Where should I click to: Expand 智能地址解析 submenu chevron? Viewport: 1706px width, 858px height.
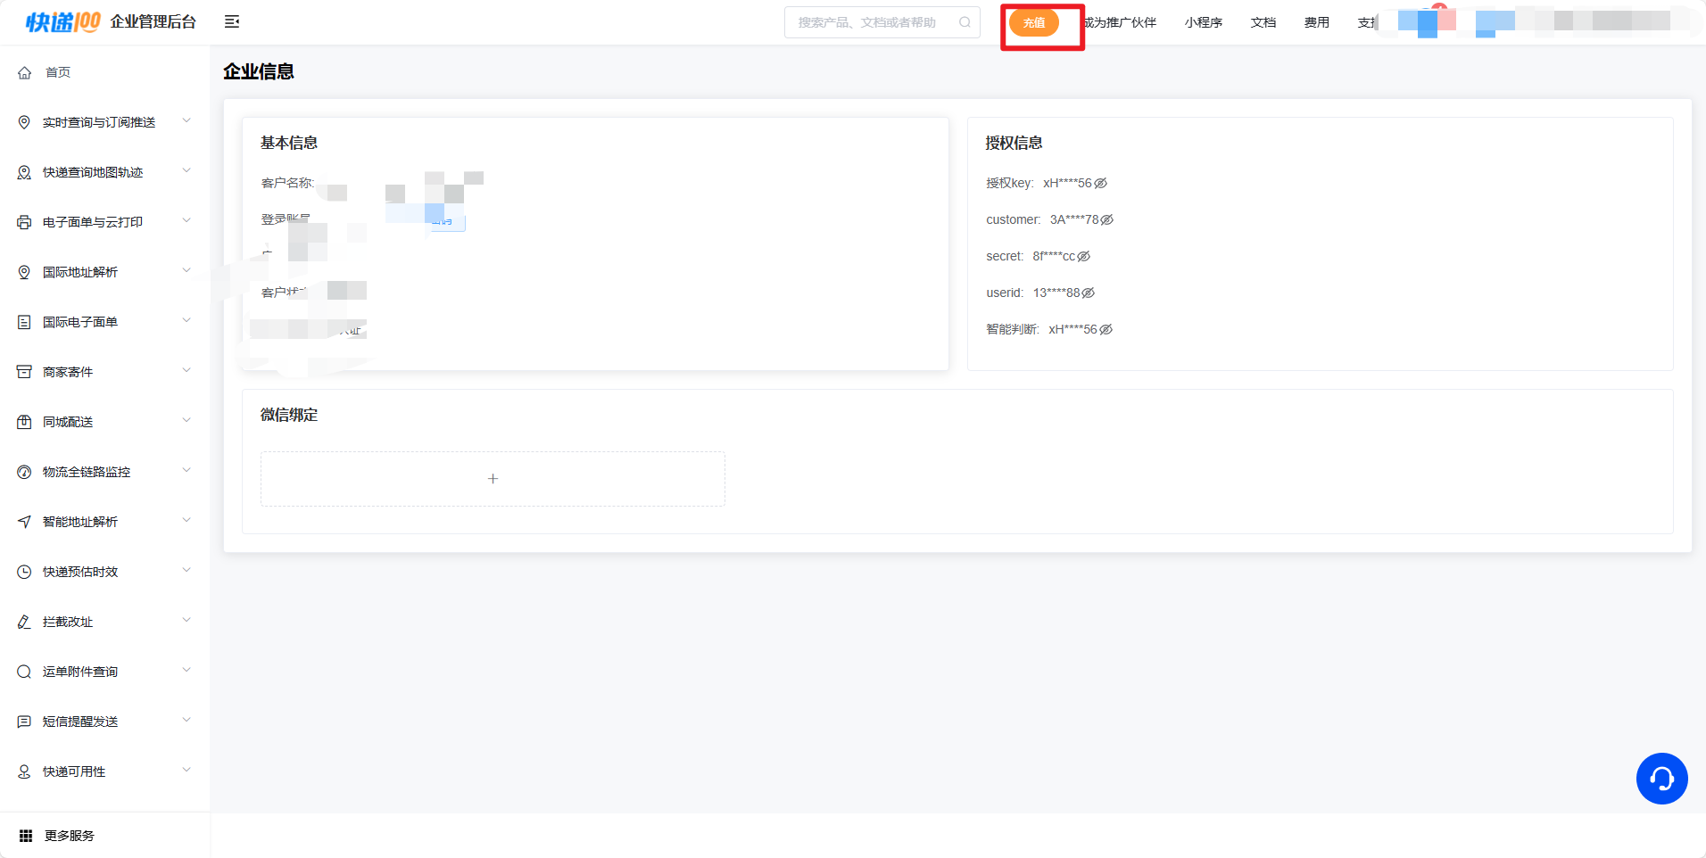point(186,520)
